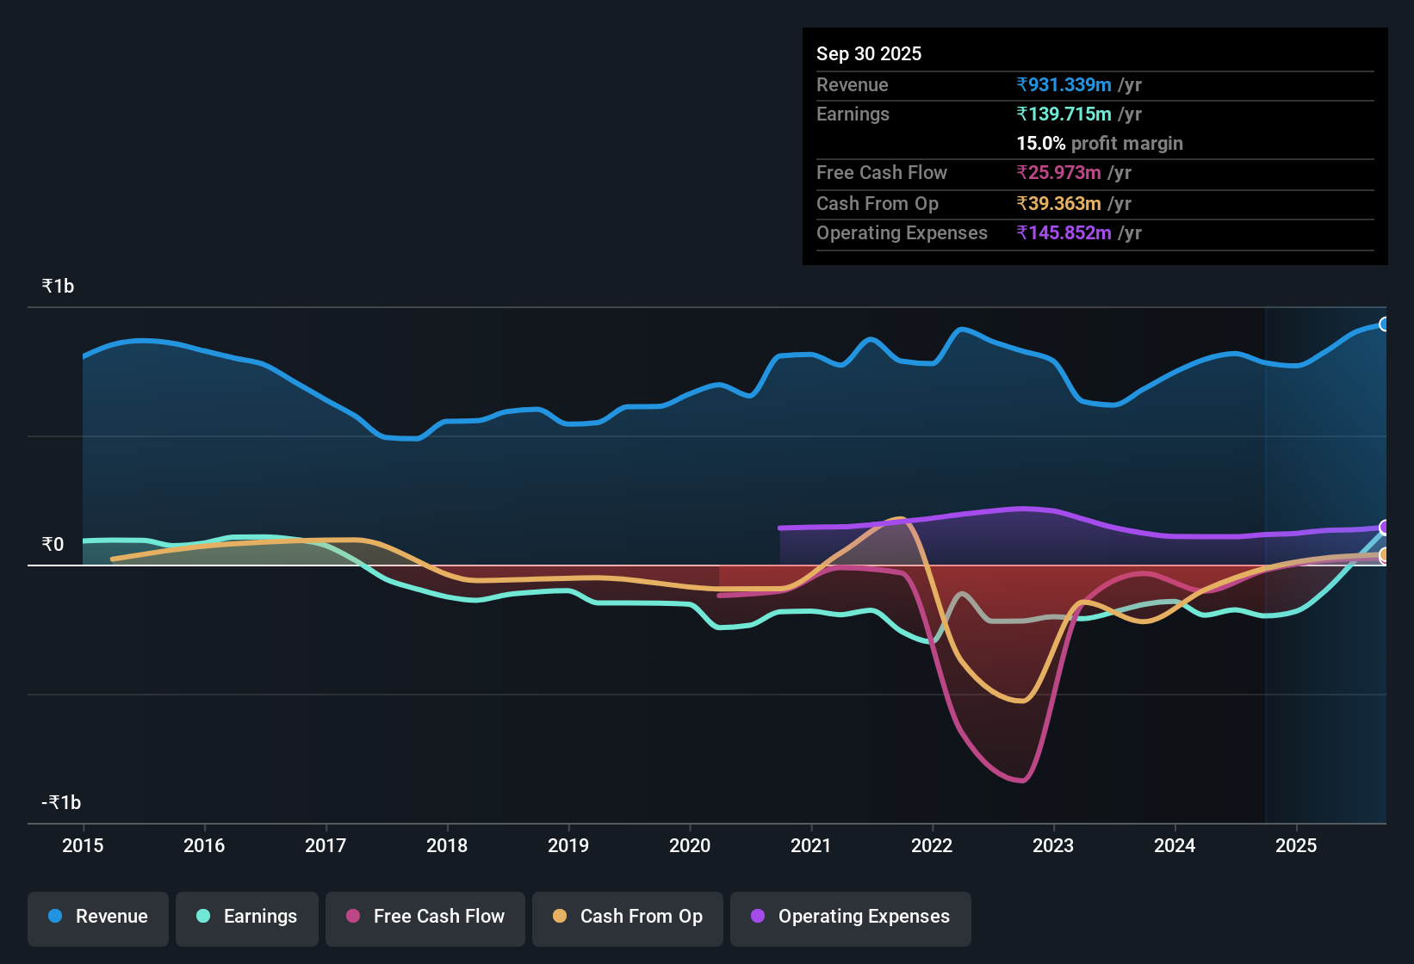This screenshot has width=1414, height=964.
Task: Click the orange Cash From Op endpoint marker
Action: pyautogui.click(x=1385, y=555)
